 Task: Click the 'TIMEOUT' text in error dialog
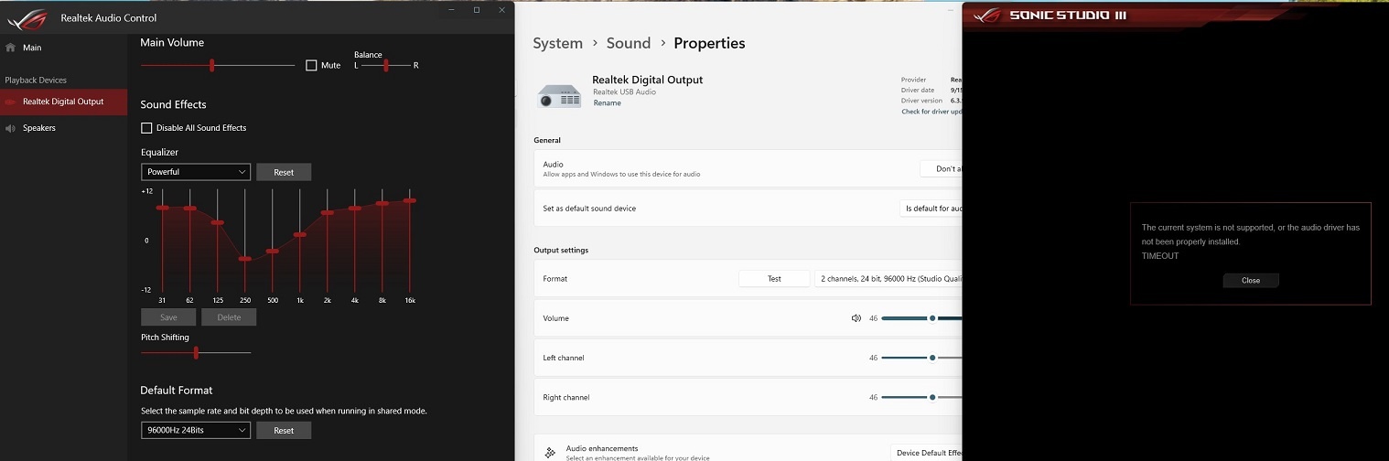1160,256
